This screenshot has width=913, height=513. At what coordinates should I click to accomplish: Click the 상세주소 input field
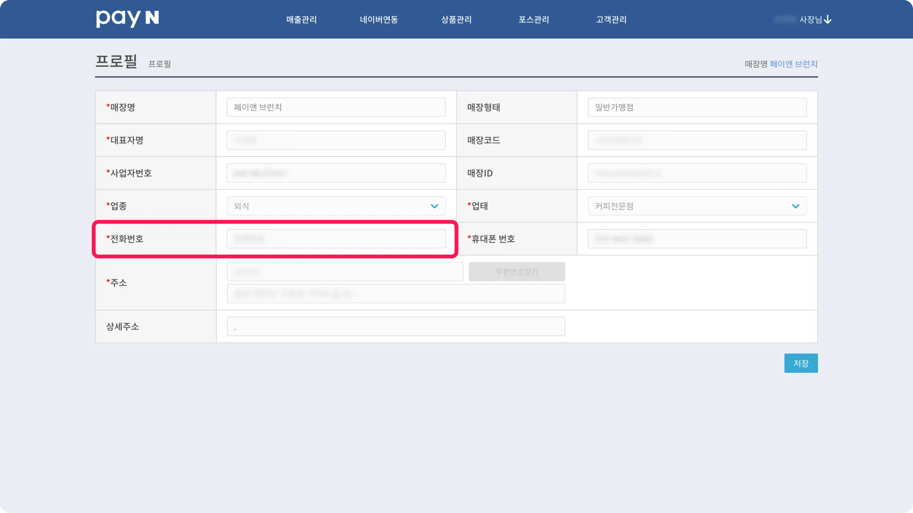click(x=395, y=327)
